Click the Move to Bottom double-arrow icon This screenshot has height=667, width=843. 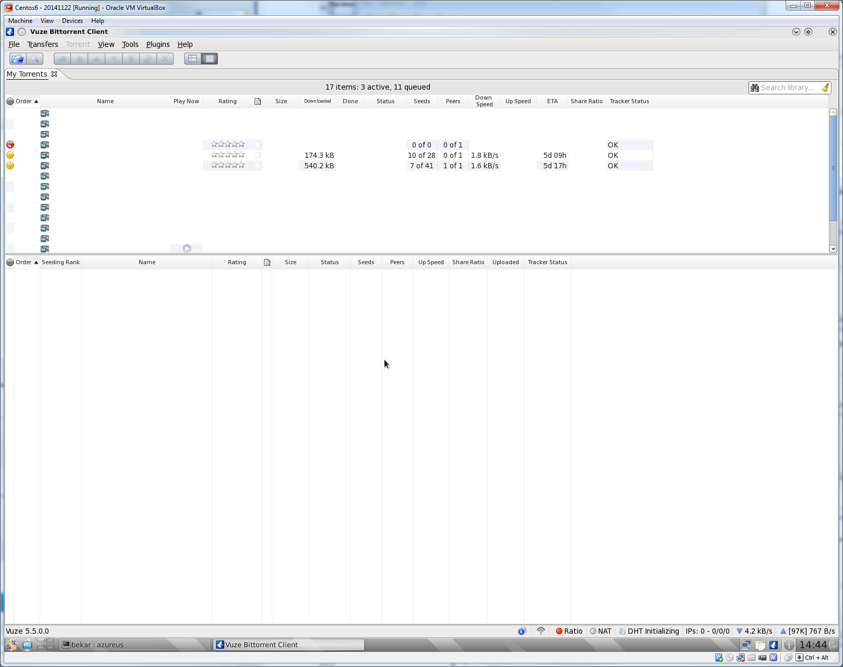click(x=131, y=59)
